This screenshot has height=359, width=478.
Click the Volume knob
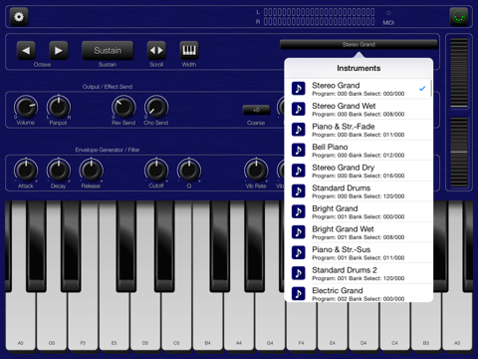(26, 107)
